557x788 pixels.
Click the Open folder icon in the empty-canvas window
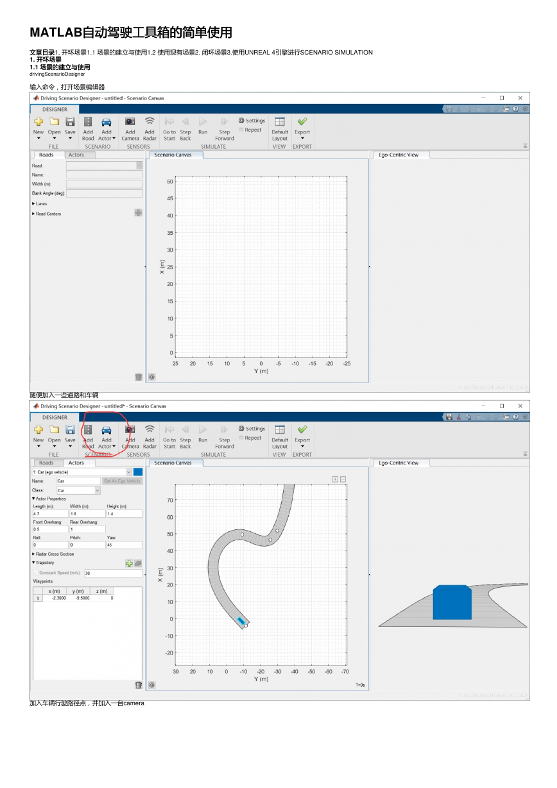click(55, 121)
